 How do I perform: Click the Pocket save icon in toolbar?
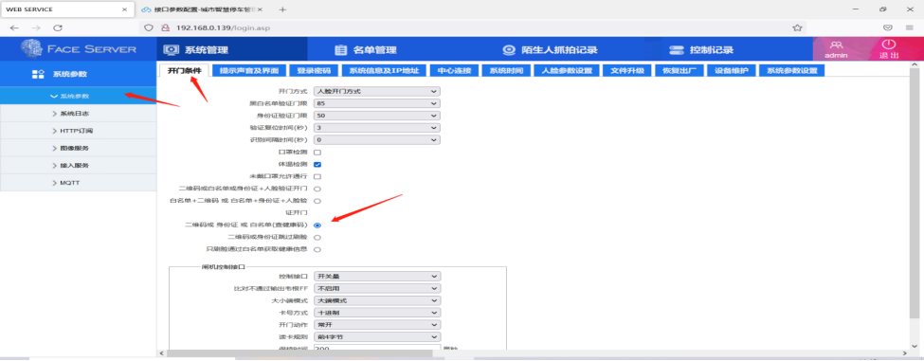pos(888,27)
